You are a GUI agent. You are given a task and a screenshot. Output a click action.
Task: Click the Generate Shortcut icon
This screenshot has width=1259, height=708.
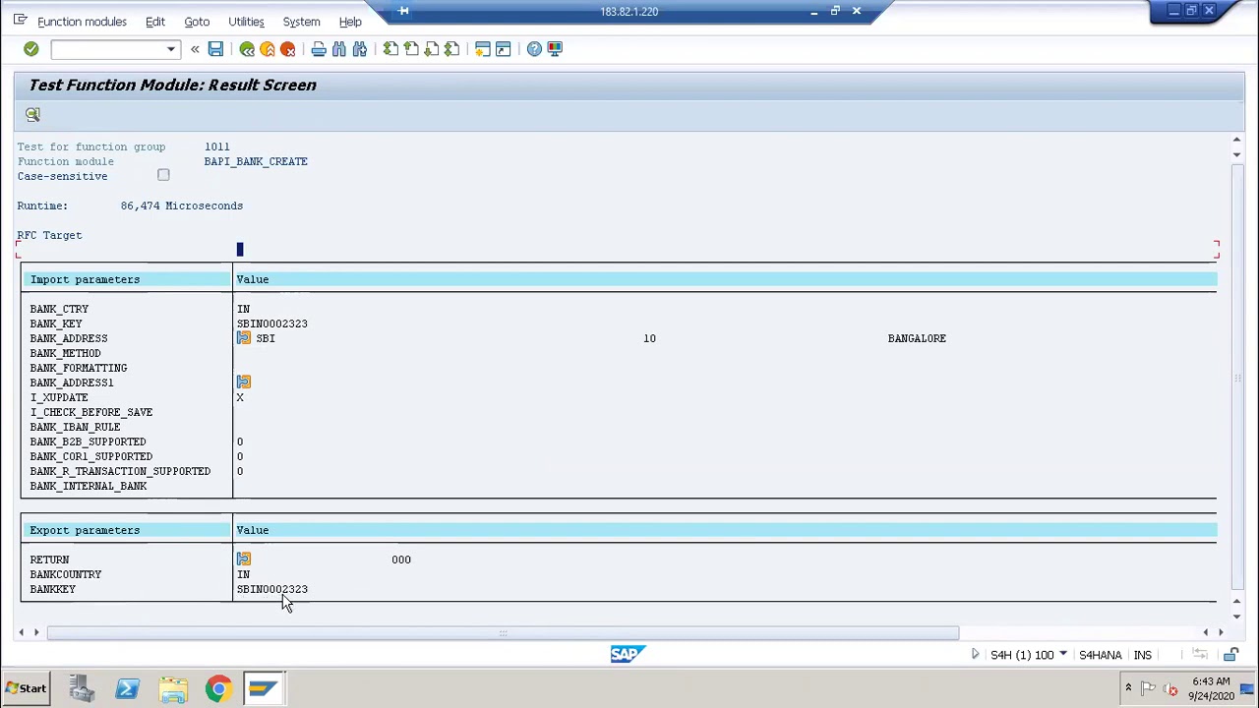(x=504, y=49)
